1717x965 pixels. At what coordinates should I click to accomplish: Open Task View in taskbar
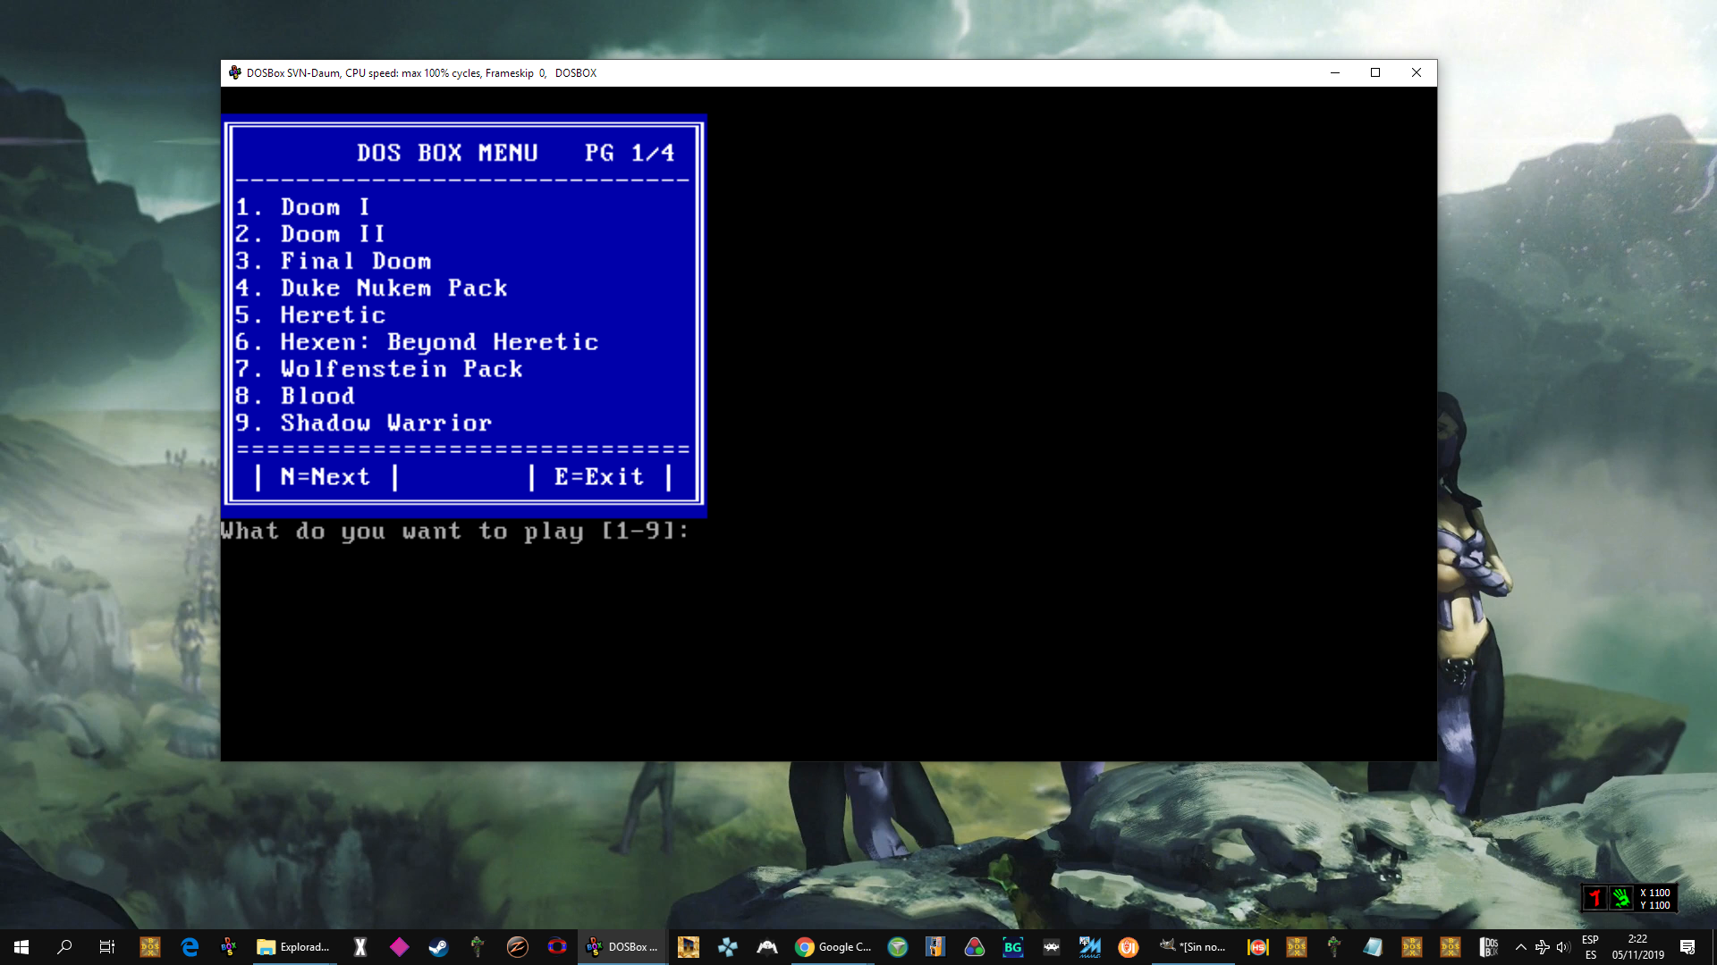point(106,947)
